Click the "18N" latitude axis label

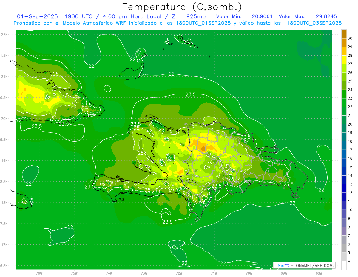click(5, 203)
